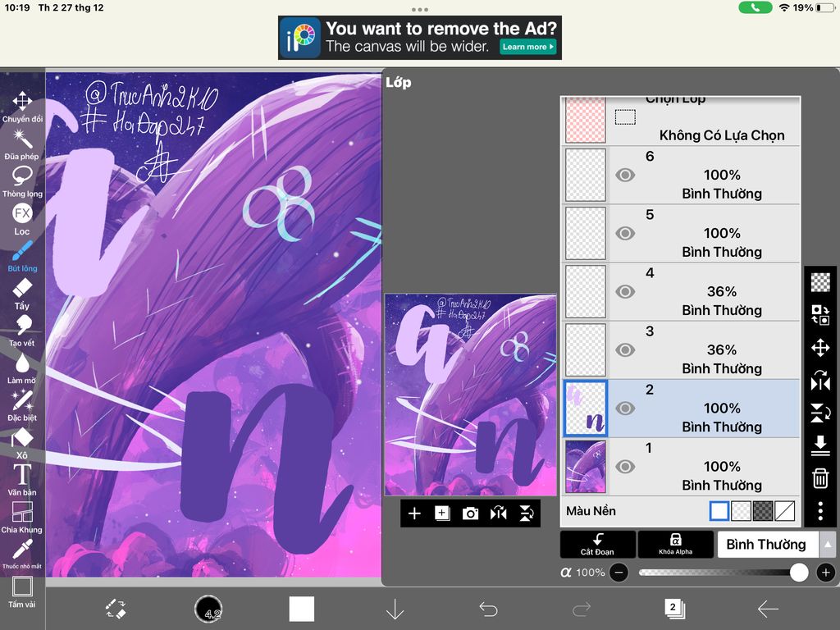The height and width of the screenshot is (630, 840).
Task: Click the Chọn Lớp selection layer row
Action: click(680, 121)
